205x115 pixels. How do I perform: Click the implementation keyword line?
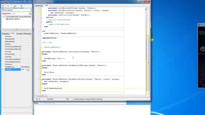[49, 38]
